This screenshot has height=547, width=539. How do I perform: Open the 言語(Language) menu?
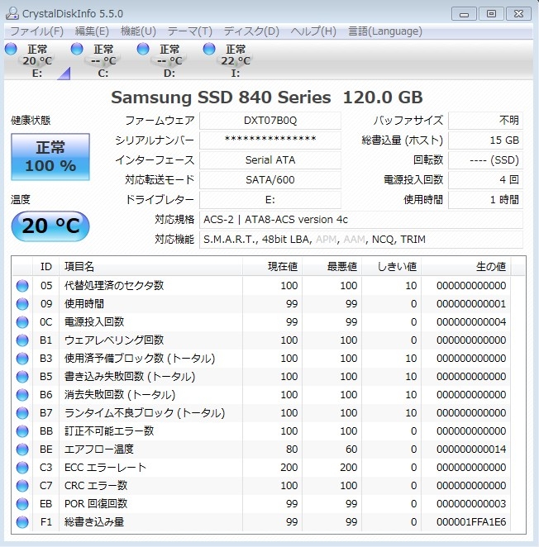coord(384,31)
